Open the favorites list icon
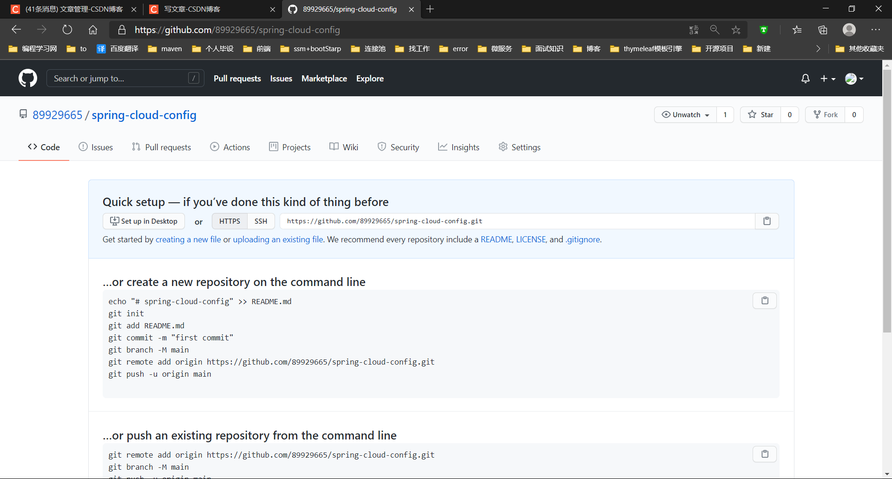 (797, 30)
